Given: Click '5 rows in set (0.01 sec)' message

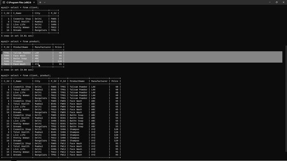Looking at the screenshot, I should (x=17, y=36).
